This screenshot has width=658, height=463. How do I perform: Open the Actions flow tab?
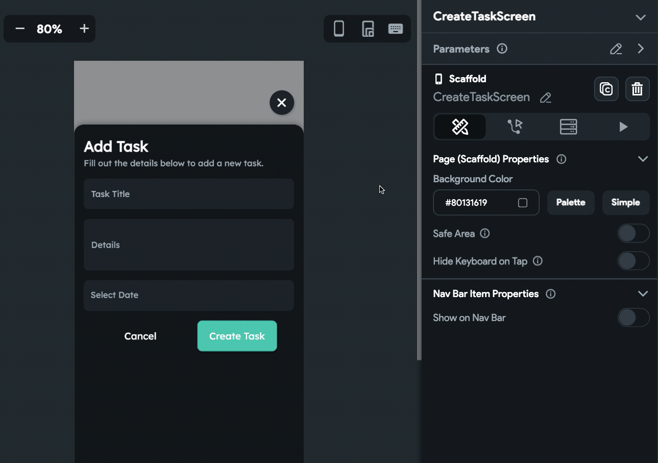click(515, 127)
